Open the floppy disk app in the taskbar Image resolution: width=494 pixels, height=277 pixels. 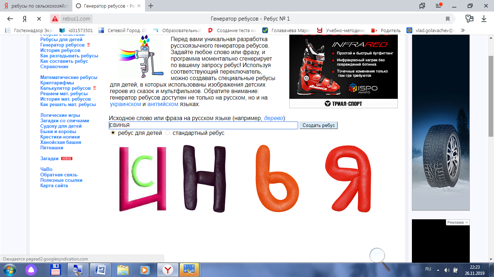coord(55,270)
